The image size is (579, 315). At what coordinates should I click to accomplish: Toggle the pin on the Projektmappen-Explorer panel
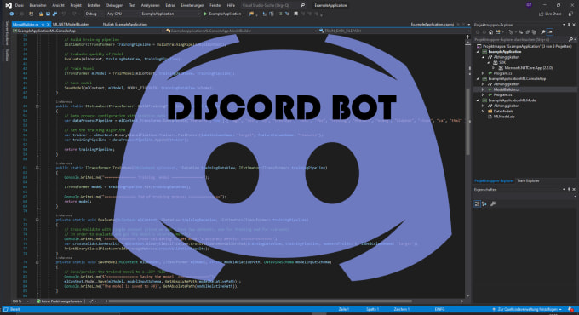tap(569, 25)
